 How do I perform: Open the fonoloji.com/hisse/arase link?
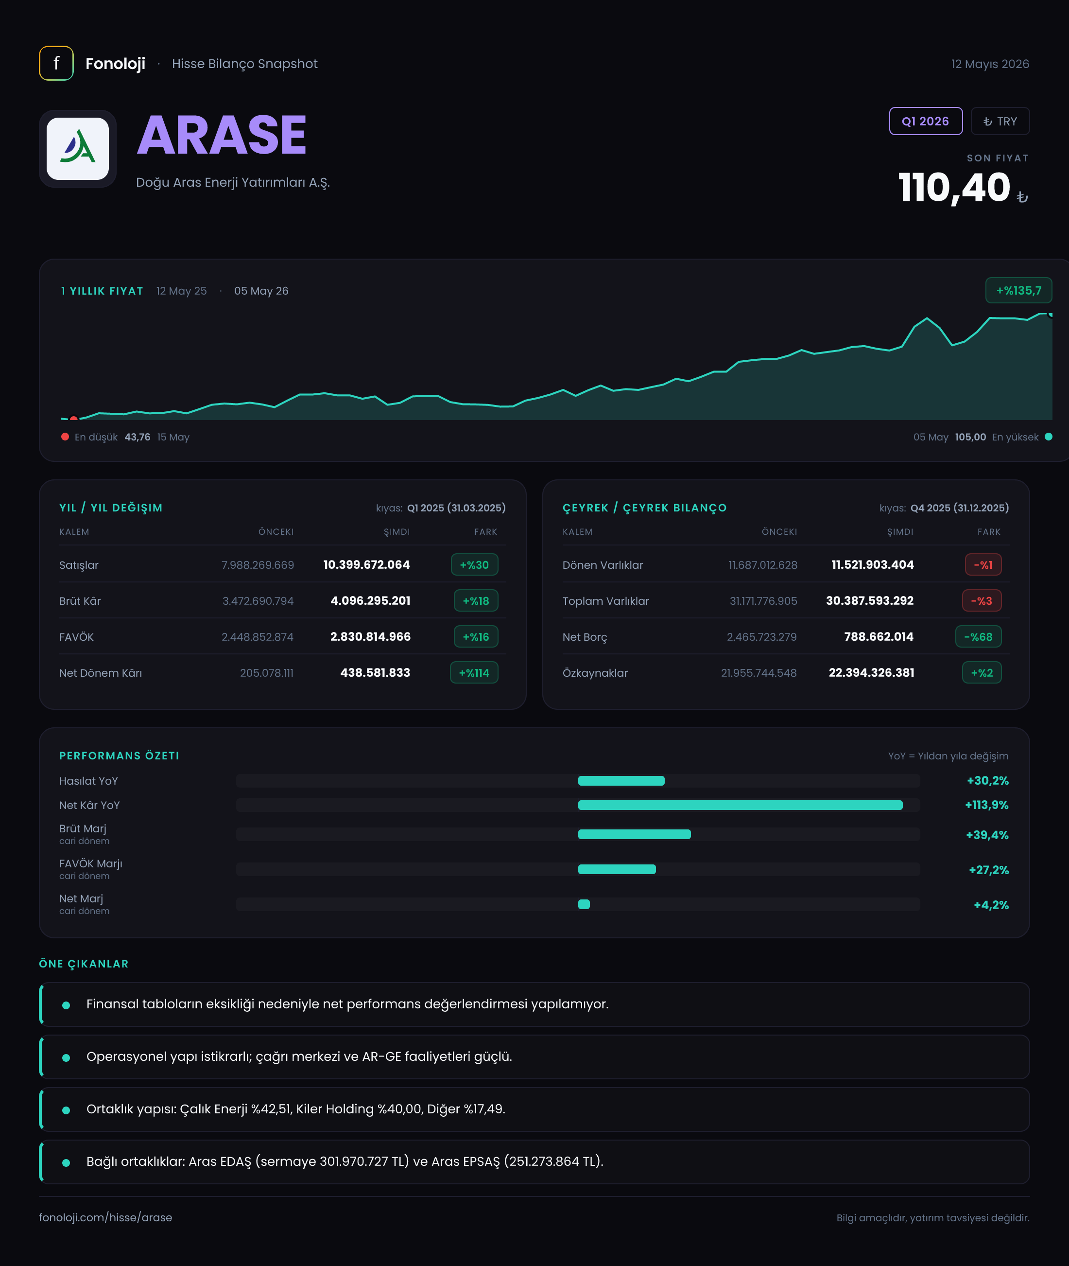pyautogui.click(x=105, y=1217)
